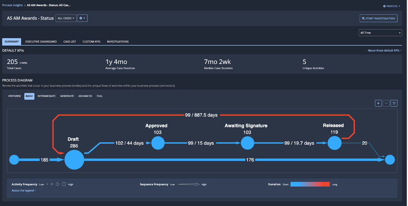Click the Duration color gradient bar
The height and width of the screenshot is (206, 408).
[310, 184]
